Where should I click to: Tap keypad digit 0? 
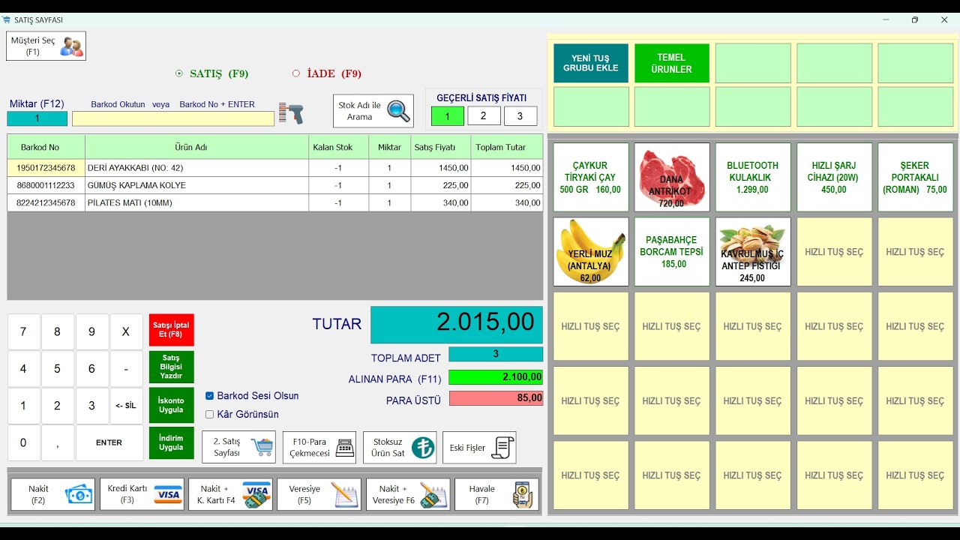(x=23, y=442)
